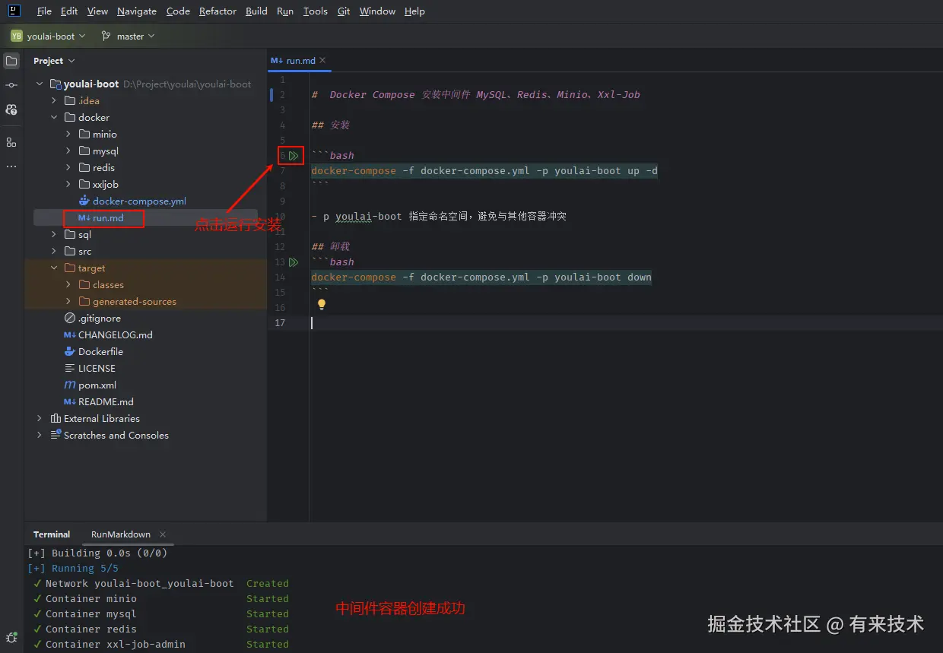Expand the redis folder
The width and height of the screenshot is (943, 653).
point(68,167)
